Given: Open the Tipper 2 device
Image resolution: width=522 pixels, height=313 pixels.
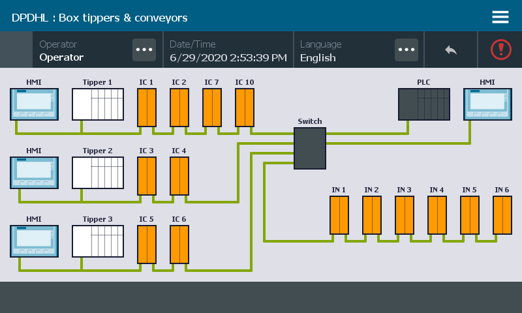Looking at the screenshot, I should tap(98, 173).
